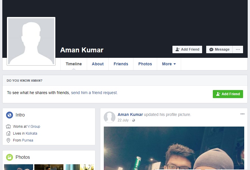Open the second photo thumbnail in Photos

click(49, 167)
